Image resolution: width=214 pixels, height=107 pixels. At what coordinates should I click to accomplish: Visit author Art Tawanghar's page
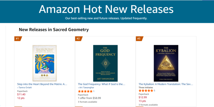pos(86,88)
